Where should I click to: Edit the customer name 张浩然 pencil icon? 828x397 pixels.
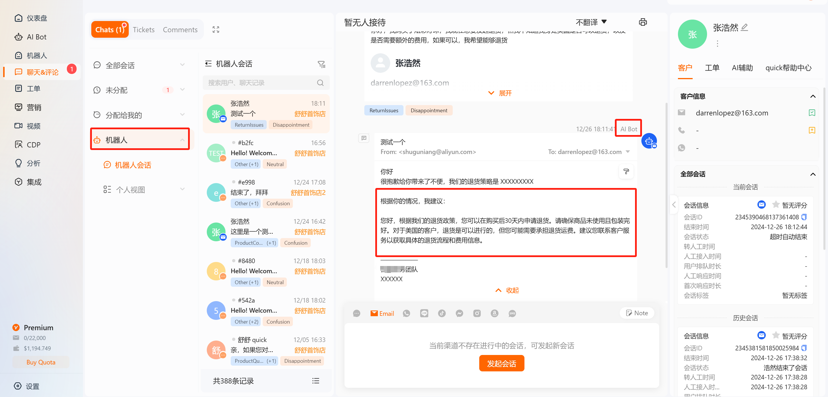pos(744,27)
